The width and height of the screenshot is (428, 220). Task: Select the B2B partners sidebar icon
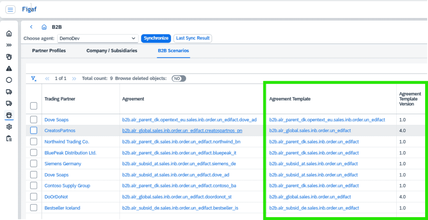[x=9, y=115]
